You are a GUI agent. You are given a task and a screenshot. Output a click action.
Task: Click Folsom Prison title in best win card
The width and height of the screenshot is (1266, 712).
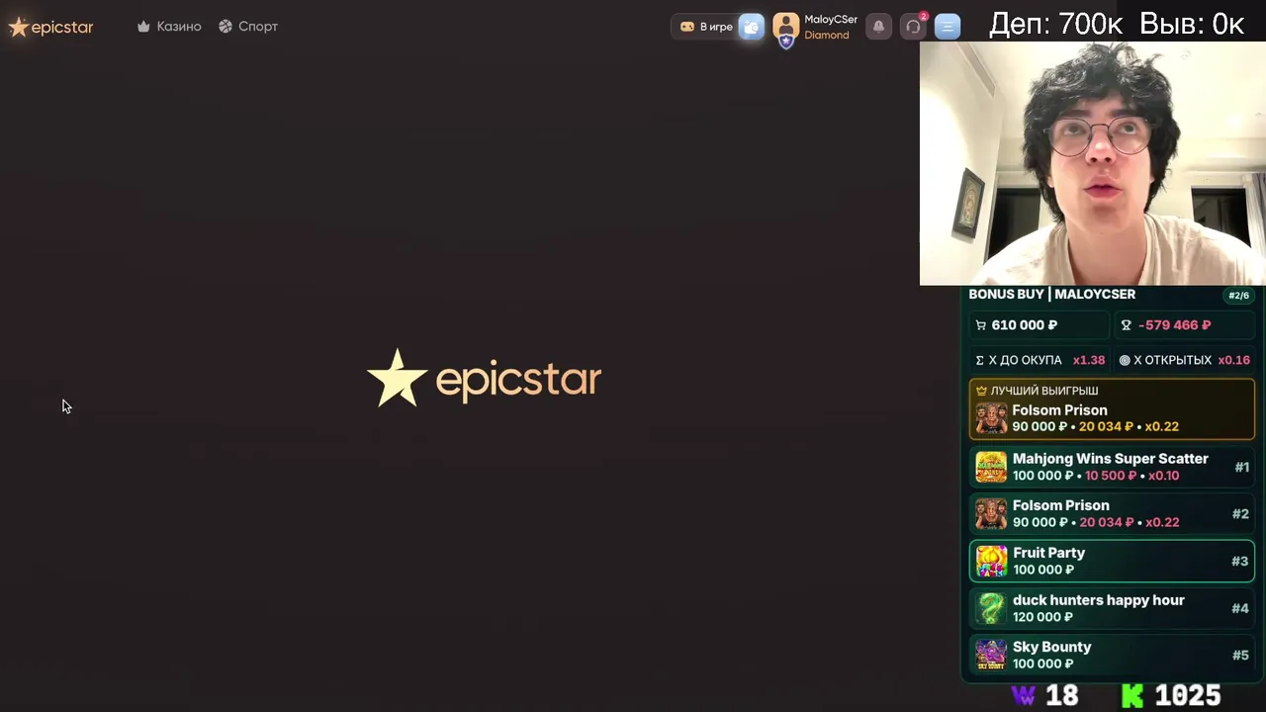click(x=1059, y=410)
